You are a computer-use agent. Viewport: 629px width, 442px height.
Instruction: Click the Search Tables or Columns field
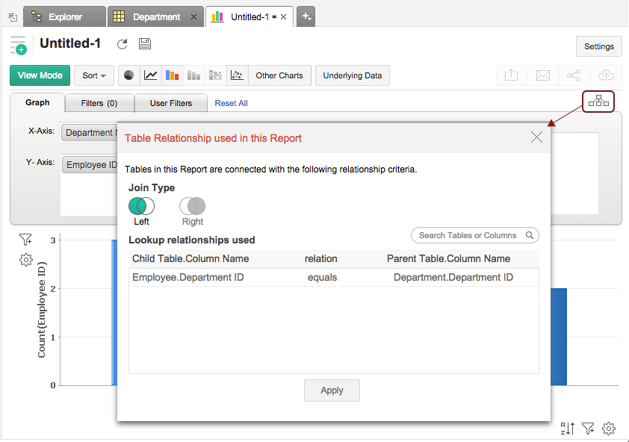pos(469,235)
